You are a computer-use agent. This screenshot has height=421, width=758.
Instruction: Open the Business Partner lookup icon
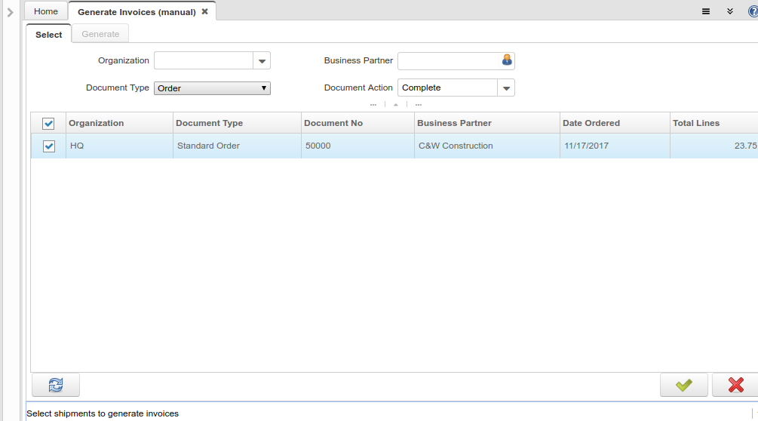[x=507, y=60]
